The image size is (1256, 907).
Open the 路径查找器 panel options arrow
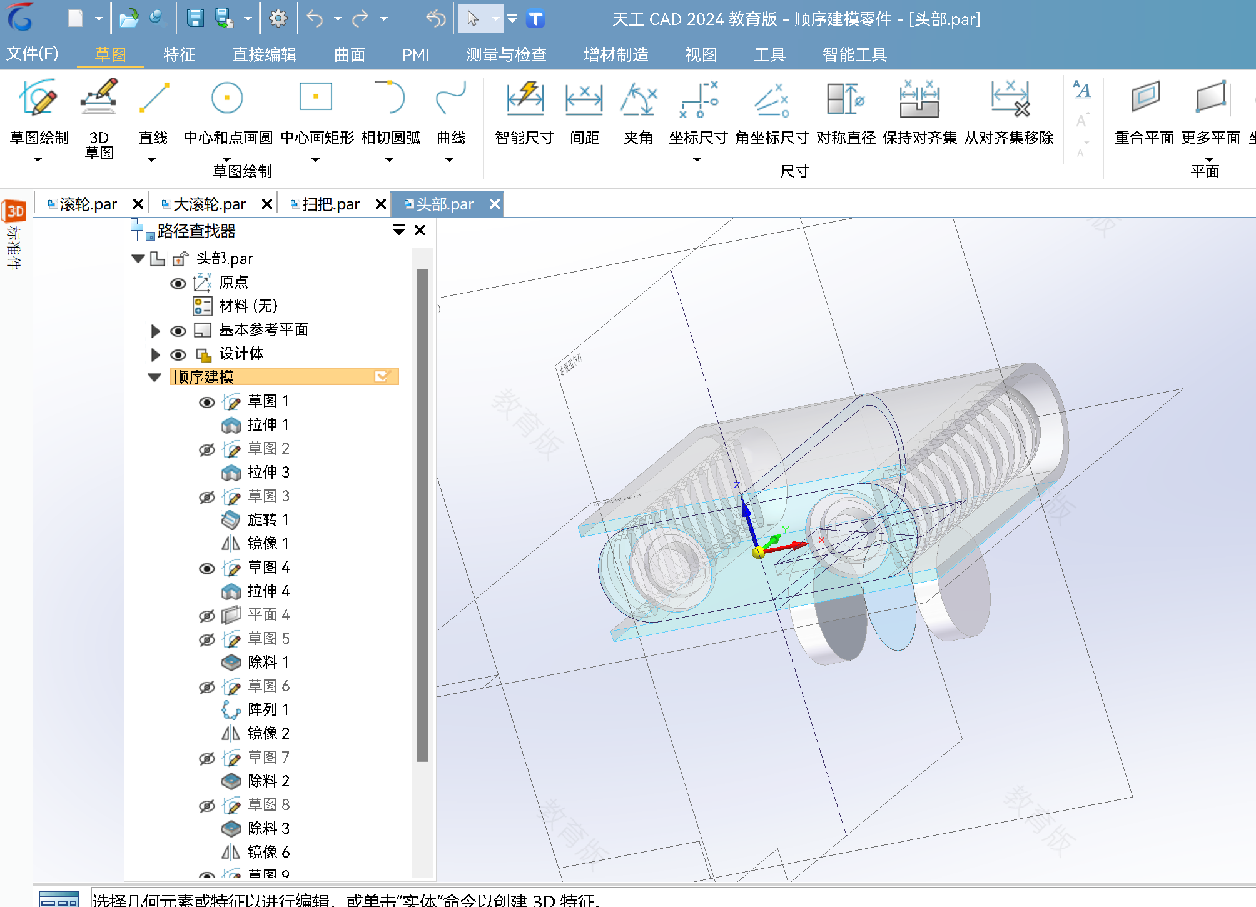pyautogui.click(x=398, y=230)
